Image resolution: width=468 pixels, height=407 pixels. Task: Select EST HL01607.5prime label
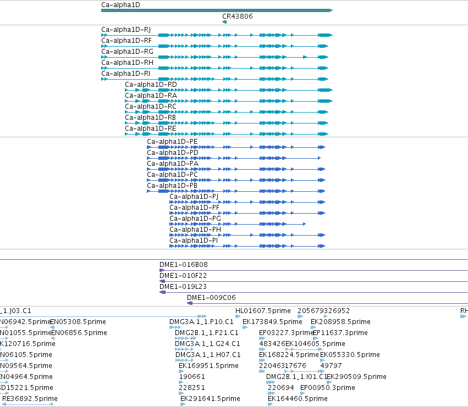coord(263,311)
